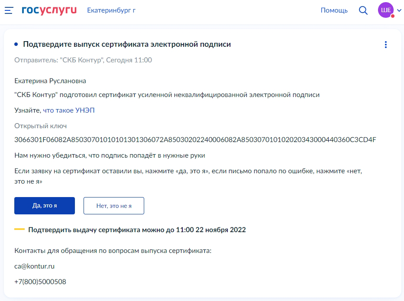Select the public key string starting 3066301F
This screenshot has width=404, height=301.
tap(195, 140)
